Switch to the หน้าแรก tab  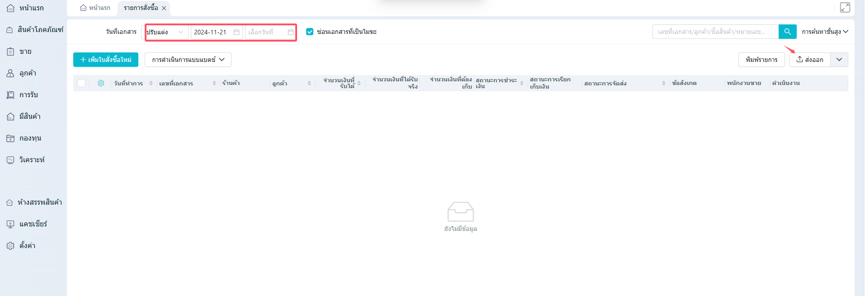point(95,8)
